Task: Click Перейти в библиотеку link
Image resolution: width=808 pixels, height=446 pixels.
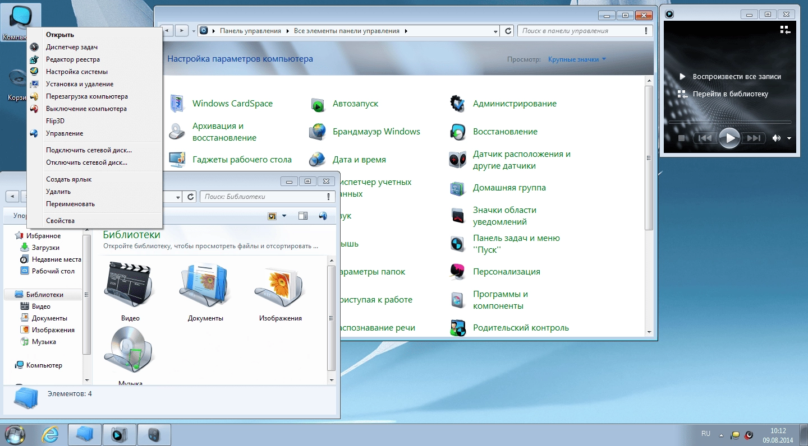Action: pos(730,94)
